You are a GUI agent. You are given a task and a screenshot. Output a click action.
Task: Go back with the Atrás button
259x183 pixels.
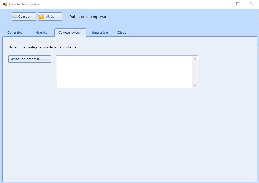pyautogui.click(x=50, y=17)
